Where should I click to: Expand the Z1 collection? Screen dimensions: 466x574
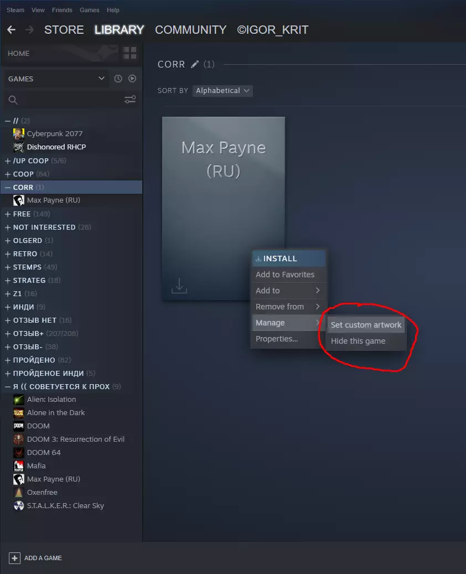8,293
